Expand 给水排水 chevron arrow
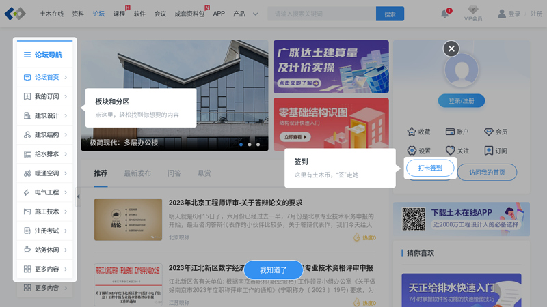547x307 pixels. (66, 154)
